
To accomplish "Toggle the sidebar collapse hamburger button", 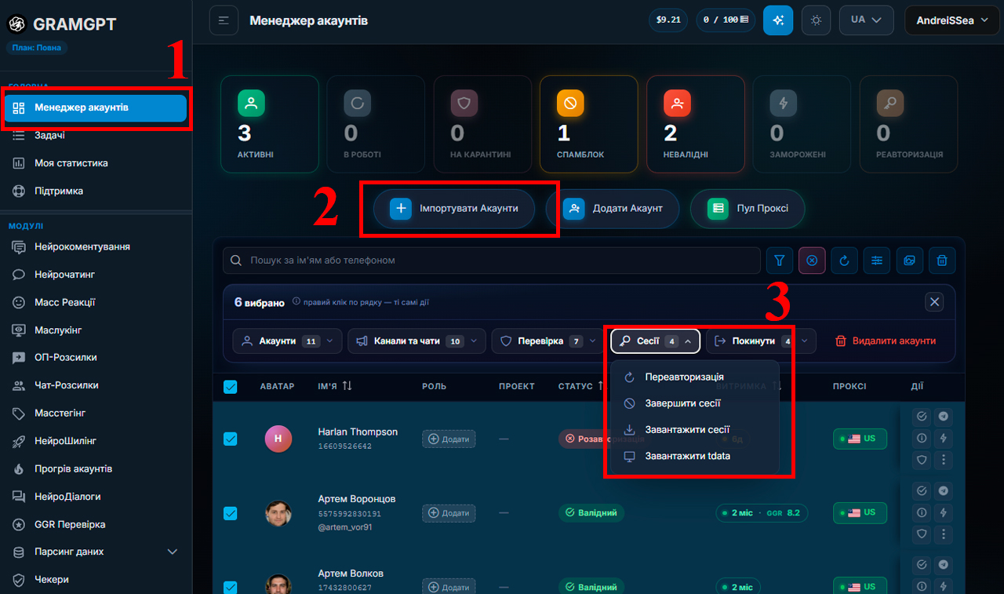I will tap(224, 20).
